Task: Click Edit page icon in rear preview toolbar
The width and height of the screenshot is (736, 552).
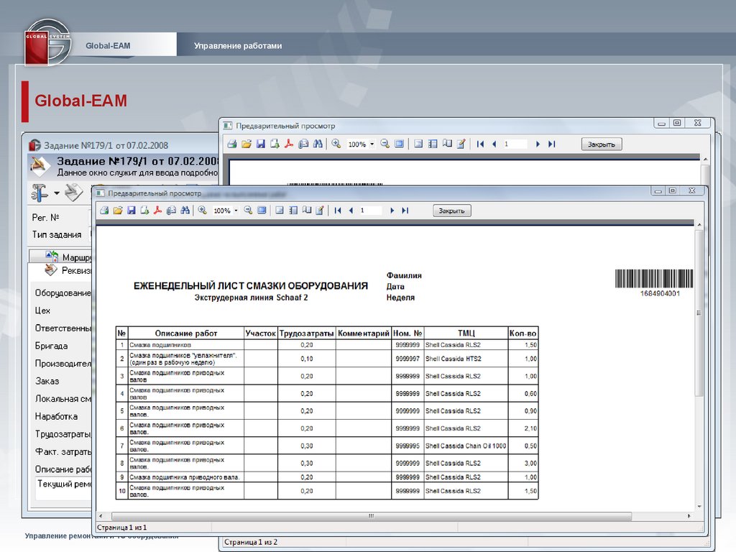Action: [x=461, y=144]
